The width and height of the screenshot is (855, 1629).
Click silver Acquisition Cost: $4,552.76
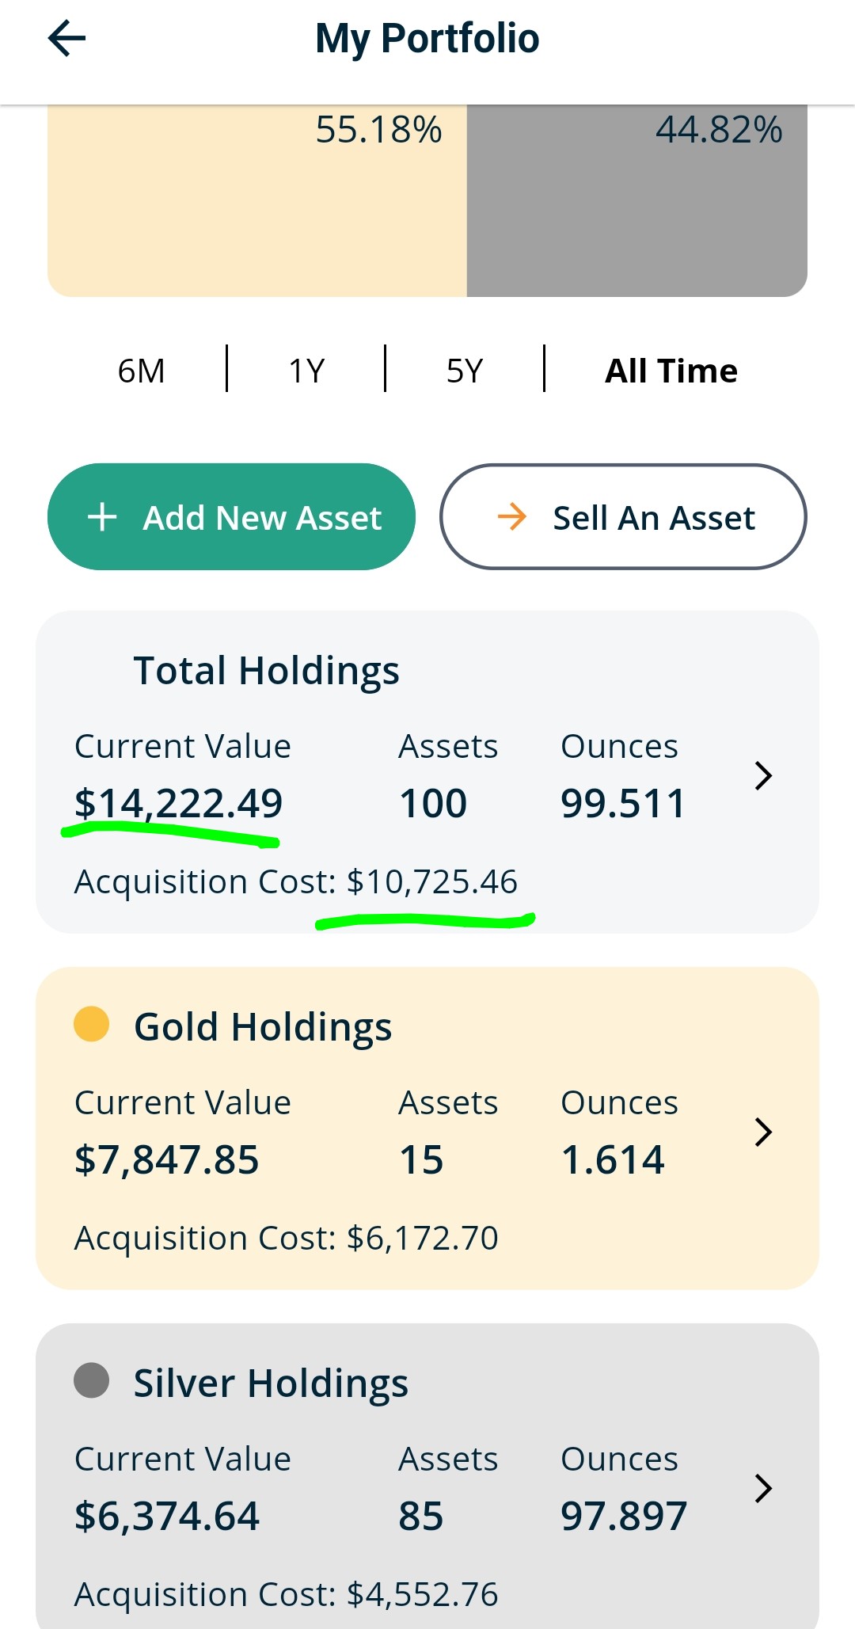287,1594
